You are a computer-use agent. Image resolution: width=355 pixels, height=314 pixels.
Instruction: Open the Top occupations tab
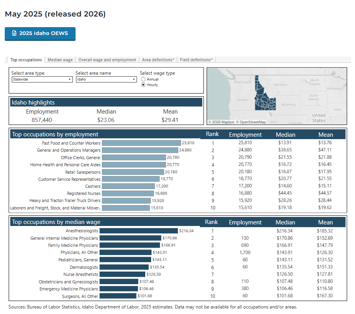click(x=26, y=60)
